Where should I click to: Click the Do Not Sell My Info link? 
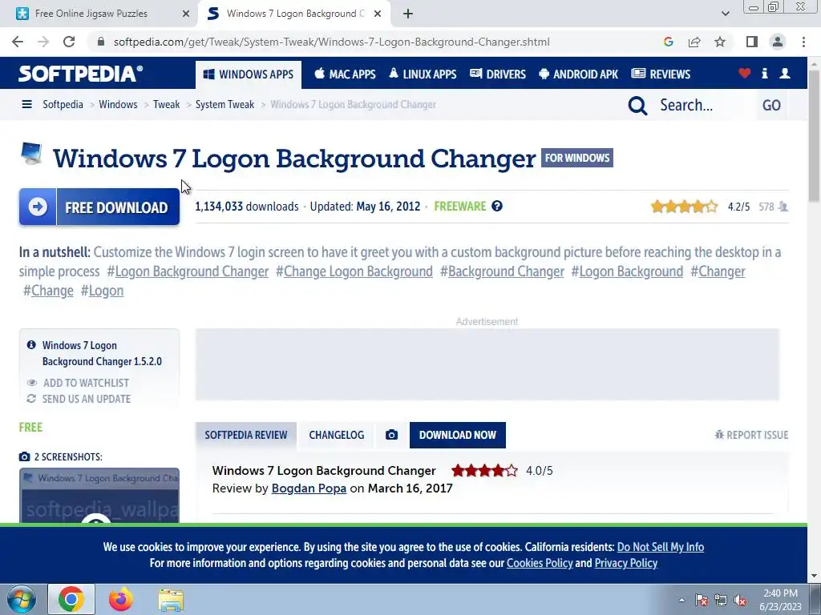pyautogui.click(x=661, y=547)
